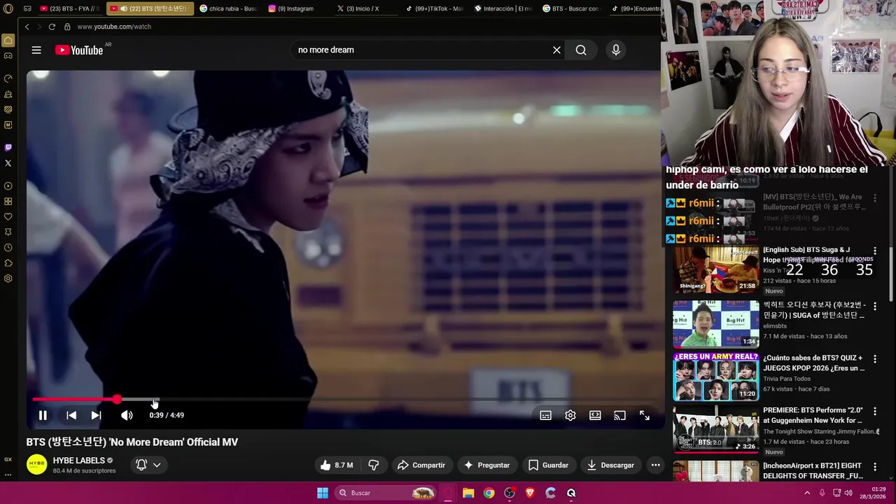Open Brave browser from the taskbar

point(530,493)
